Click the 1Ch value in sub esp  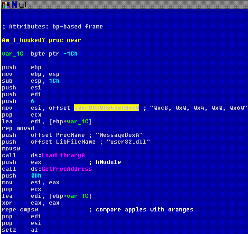[54, 81]
